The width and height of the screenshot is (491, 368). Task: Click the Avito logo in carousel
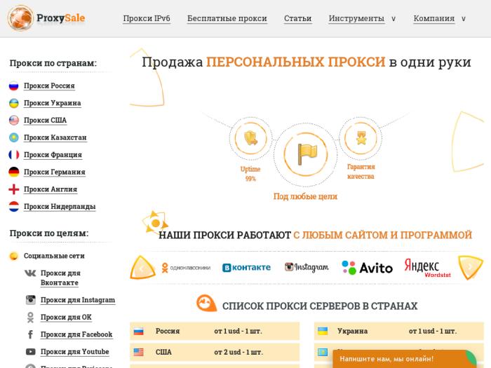pyautogui.click(x=367, y=268)
